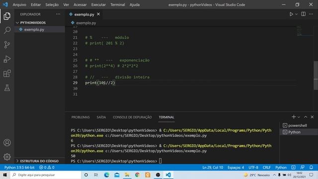This screenshot has height=179, width=318.
Task: Open the Explorer view in activity bar
Action: (x=7, y=16)
